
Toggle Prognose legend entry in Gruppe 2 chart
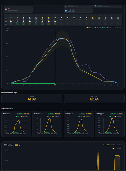point(55,116)
